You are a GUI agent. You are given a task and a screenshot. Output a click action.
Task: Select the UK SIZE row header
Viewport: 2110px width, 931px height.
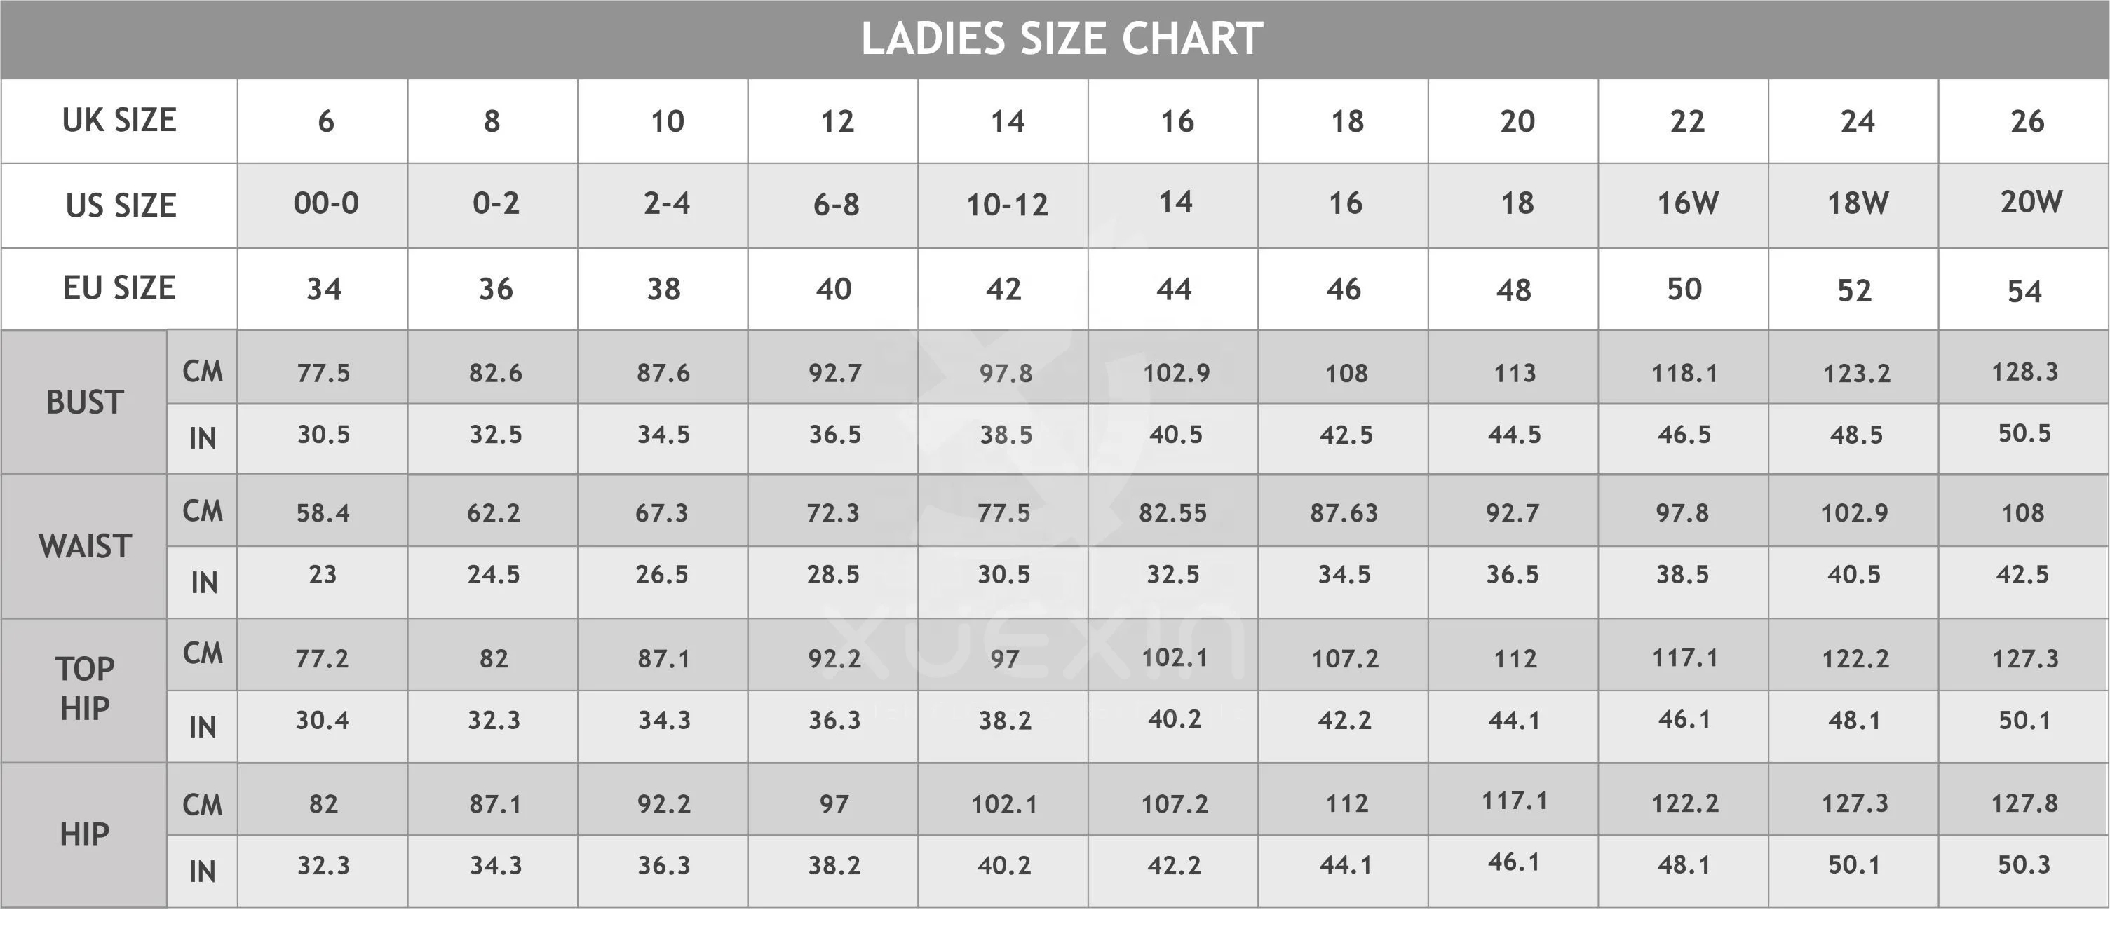120,121
